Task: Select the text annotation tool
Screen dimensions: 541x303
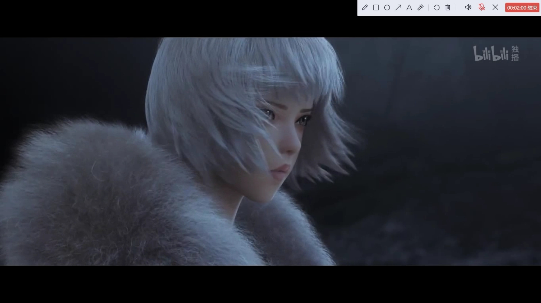Action: 409,8
